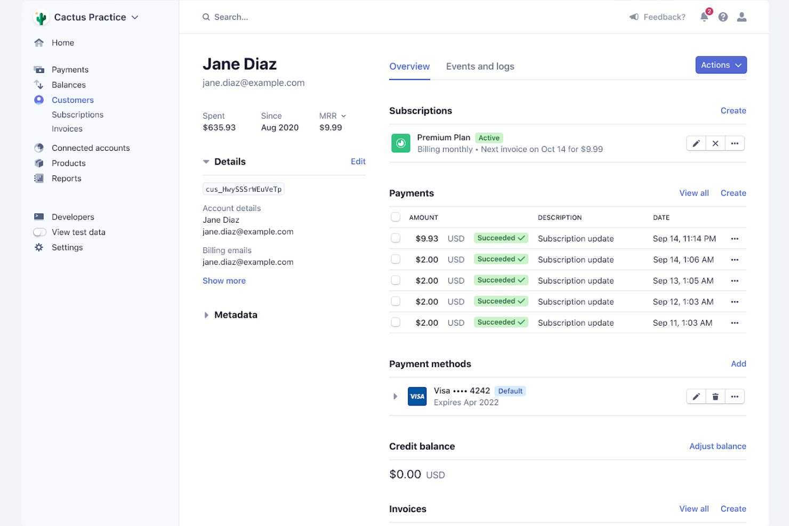Open the user profile icon
Image resolution: width=789 pixels, height=526 pixels.
742,17
